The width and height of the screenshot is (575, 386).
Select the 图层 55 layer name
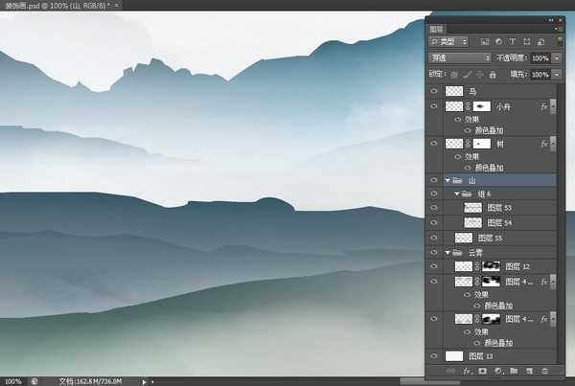coord(491,238)
